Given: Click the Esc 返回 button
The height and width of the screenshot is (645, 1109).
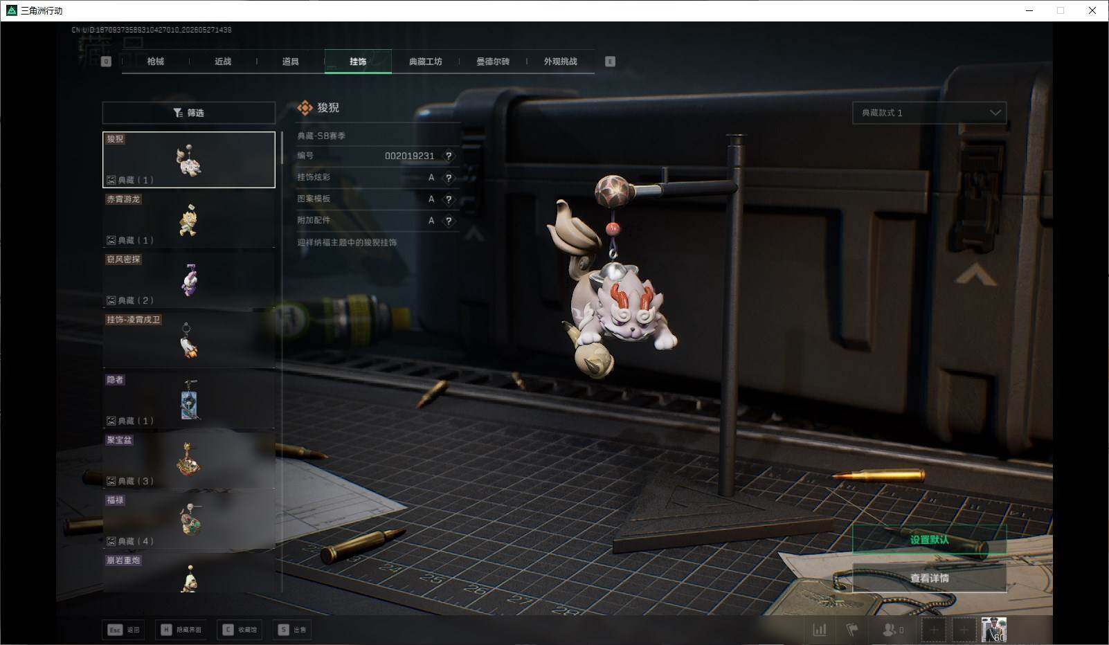Looking at the screenshot, I should (124, 630).
